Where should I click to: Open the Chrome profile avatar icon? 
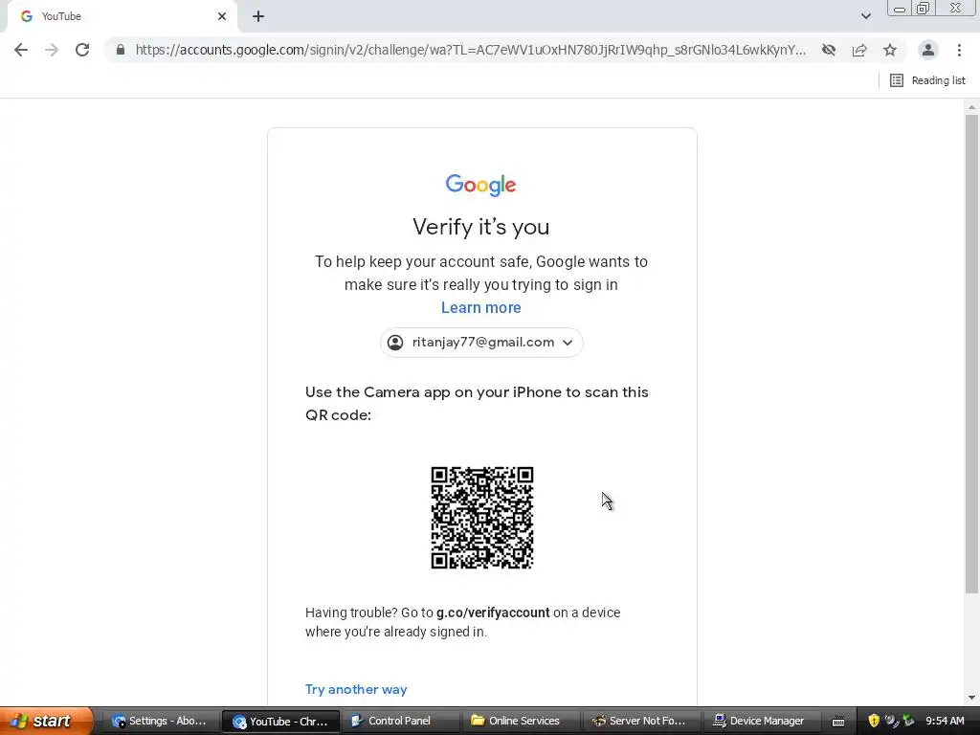coord(928,50)
